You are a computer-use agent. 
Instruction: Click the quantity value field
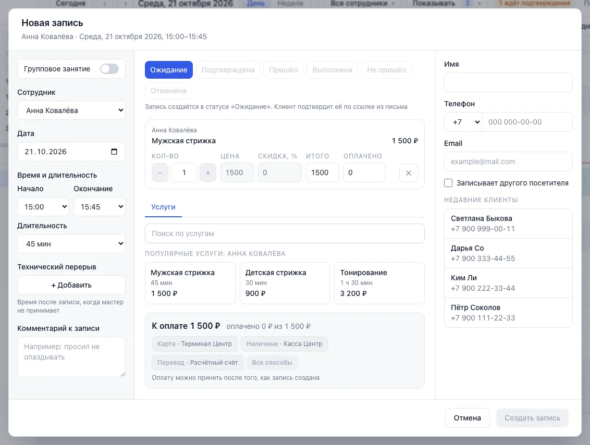(x=184, y=172)
